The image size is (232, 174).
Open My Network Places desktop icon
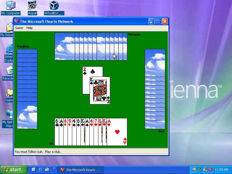[8, 119]
